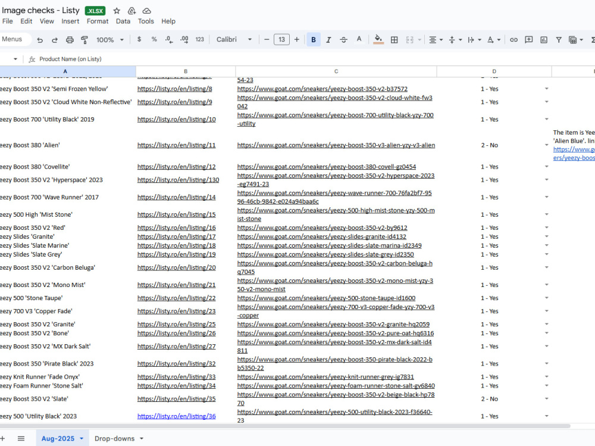Open the zoom level dropdown
The width and height of the screenshot is (595, 446).
[x=110, y=39]
